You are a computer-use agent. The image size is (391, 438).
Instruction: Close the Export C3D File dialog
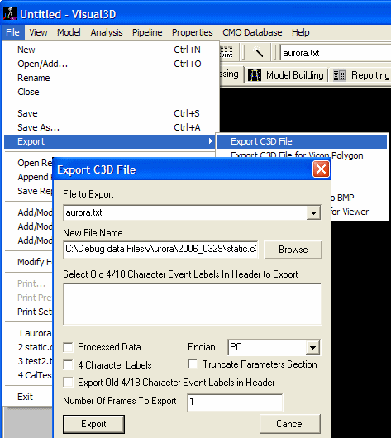(321, 169)
